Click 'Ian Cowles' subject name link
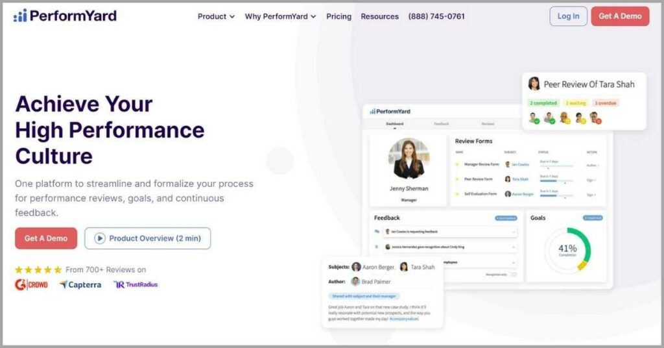 tap(521, 164)
